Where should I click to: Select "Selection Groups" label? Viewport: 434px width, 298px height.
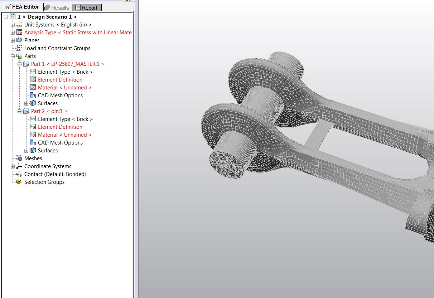(x=44, y=182)
